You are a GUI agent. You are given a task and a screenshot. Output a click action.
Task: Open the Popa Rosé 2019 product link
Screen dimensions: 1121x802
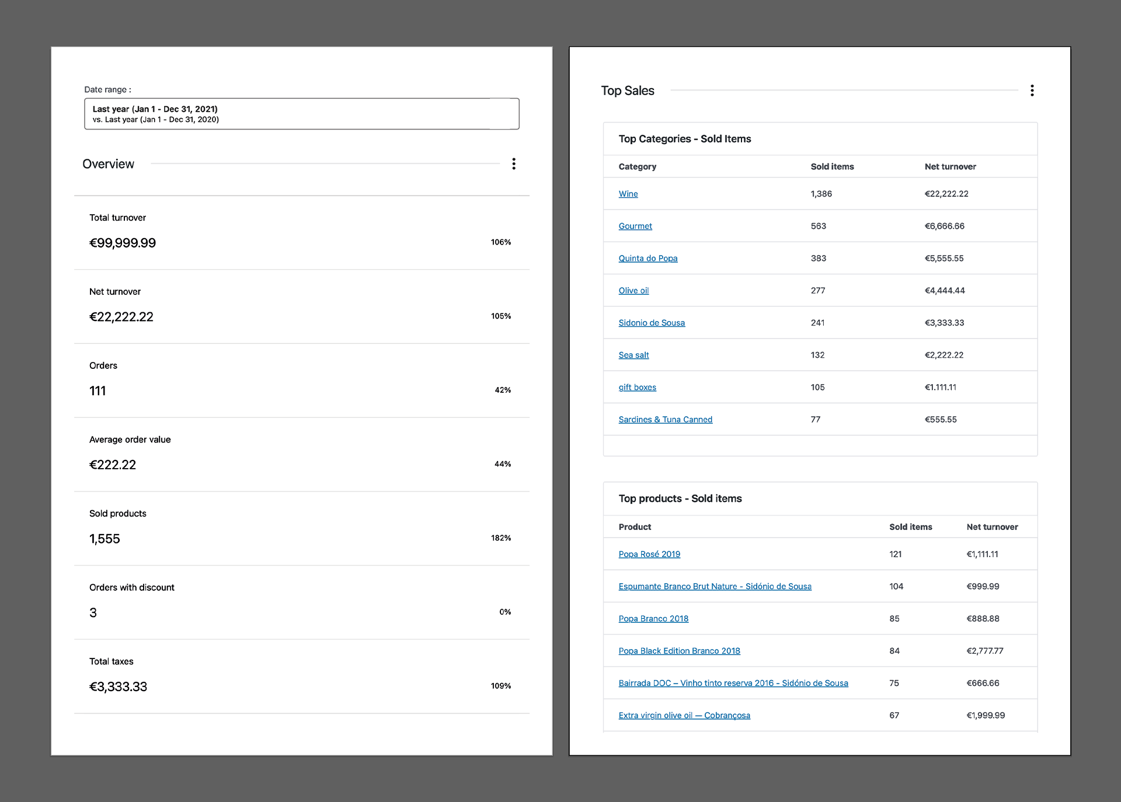pos(649,554)
